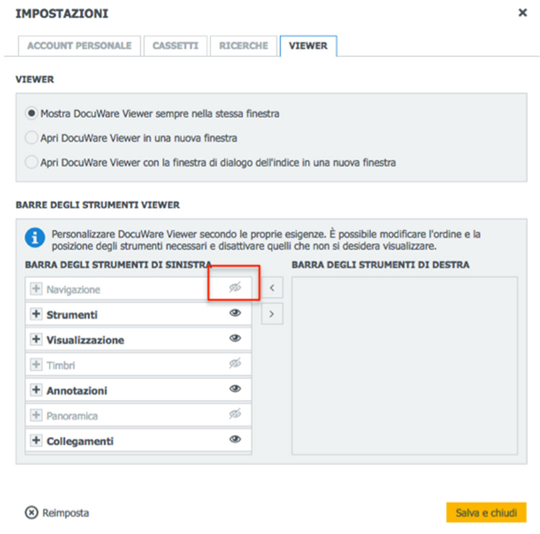Show the hidden Navigazione toolbar group
The height and width of the screenshot is (534, 540).
pyautogui.click(x=235, y=287)
